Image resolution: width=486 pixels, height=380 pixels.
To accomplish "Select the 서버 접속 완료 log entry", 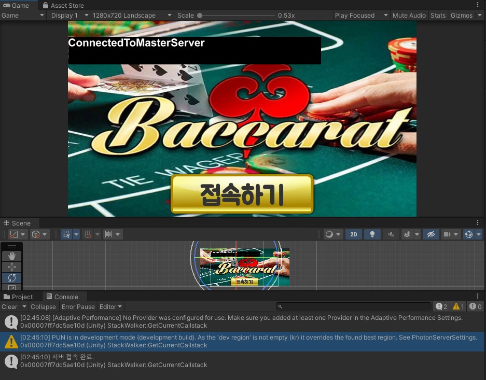I will pos(243,361).
